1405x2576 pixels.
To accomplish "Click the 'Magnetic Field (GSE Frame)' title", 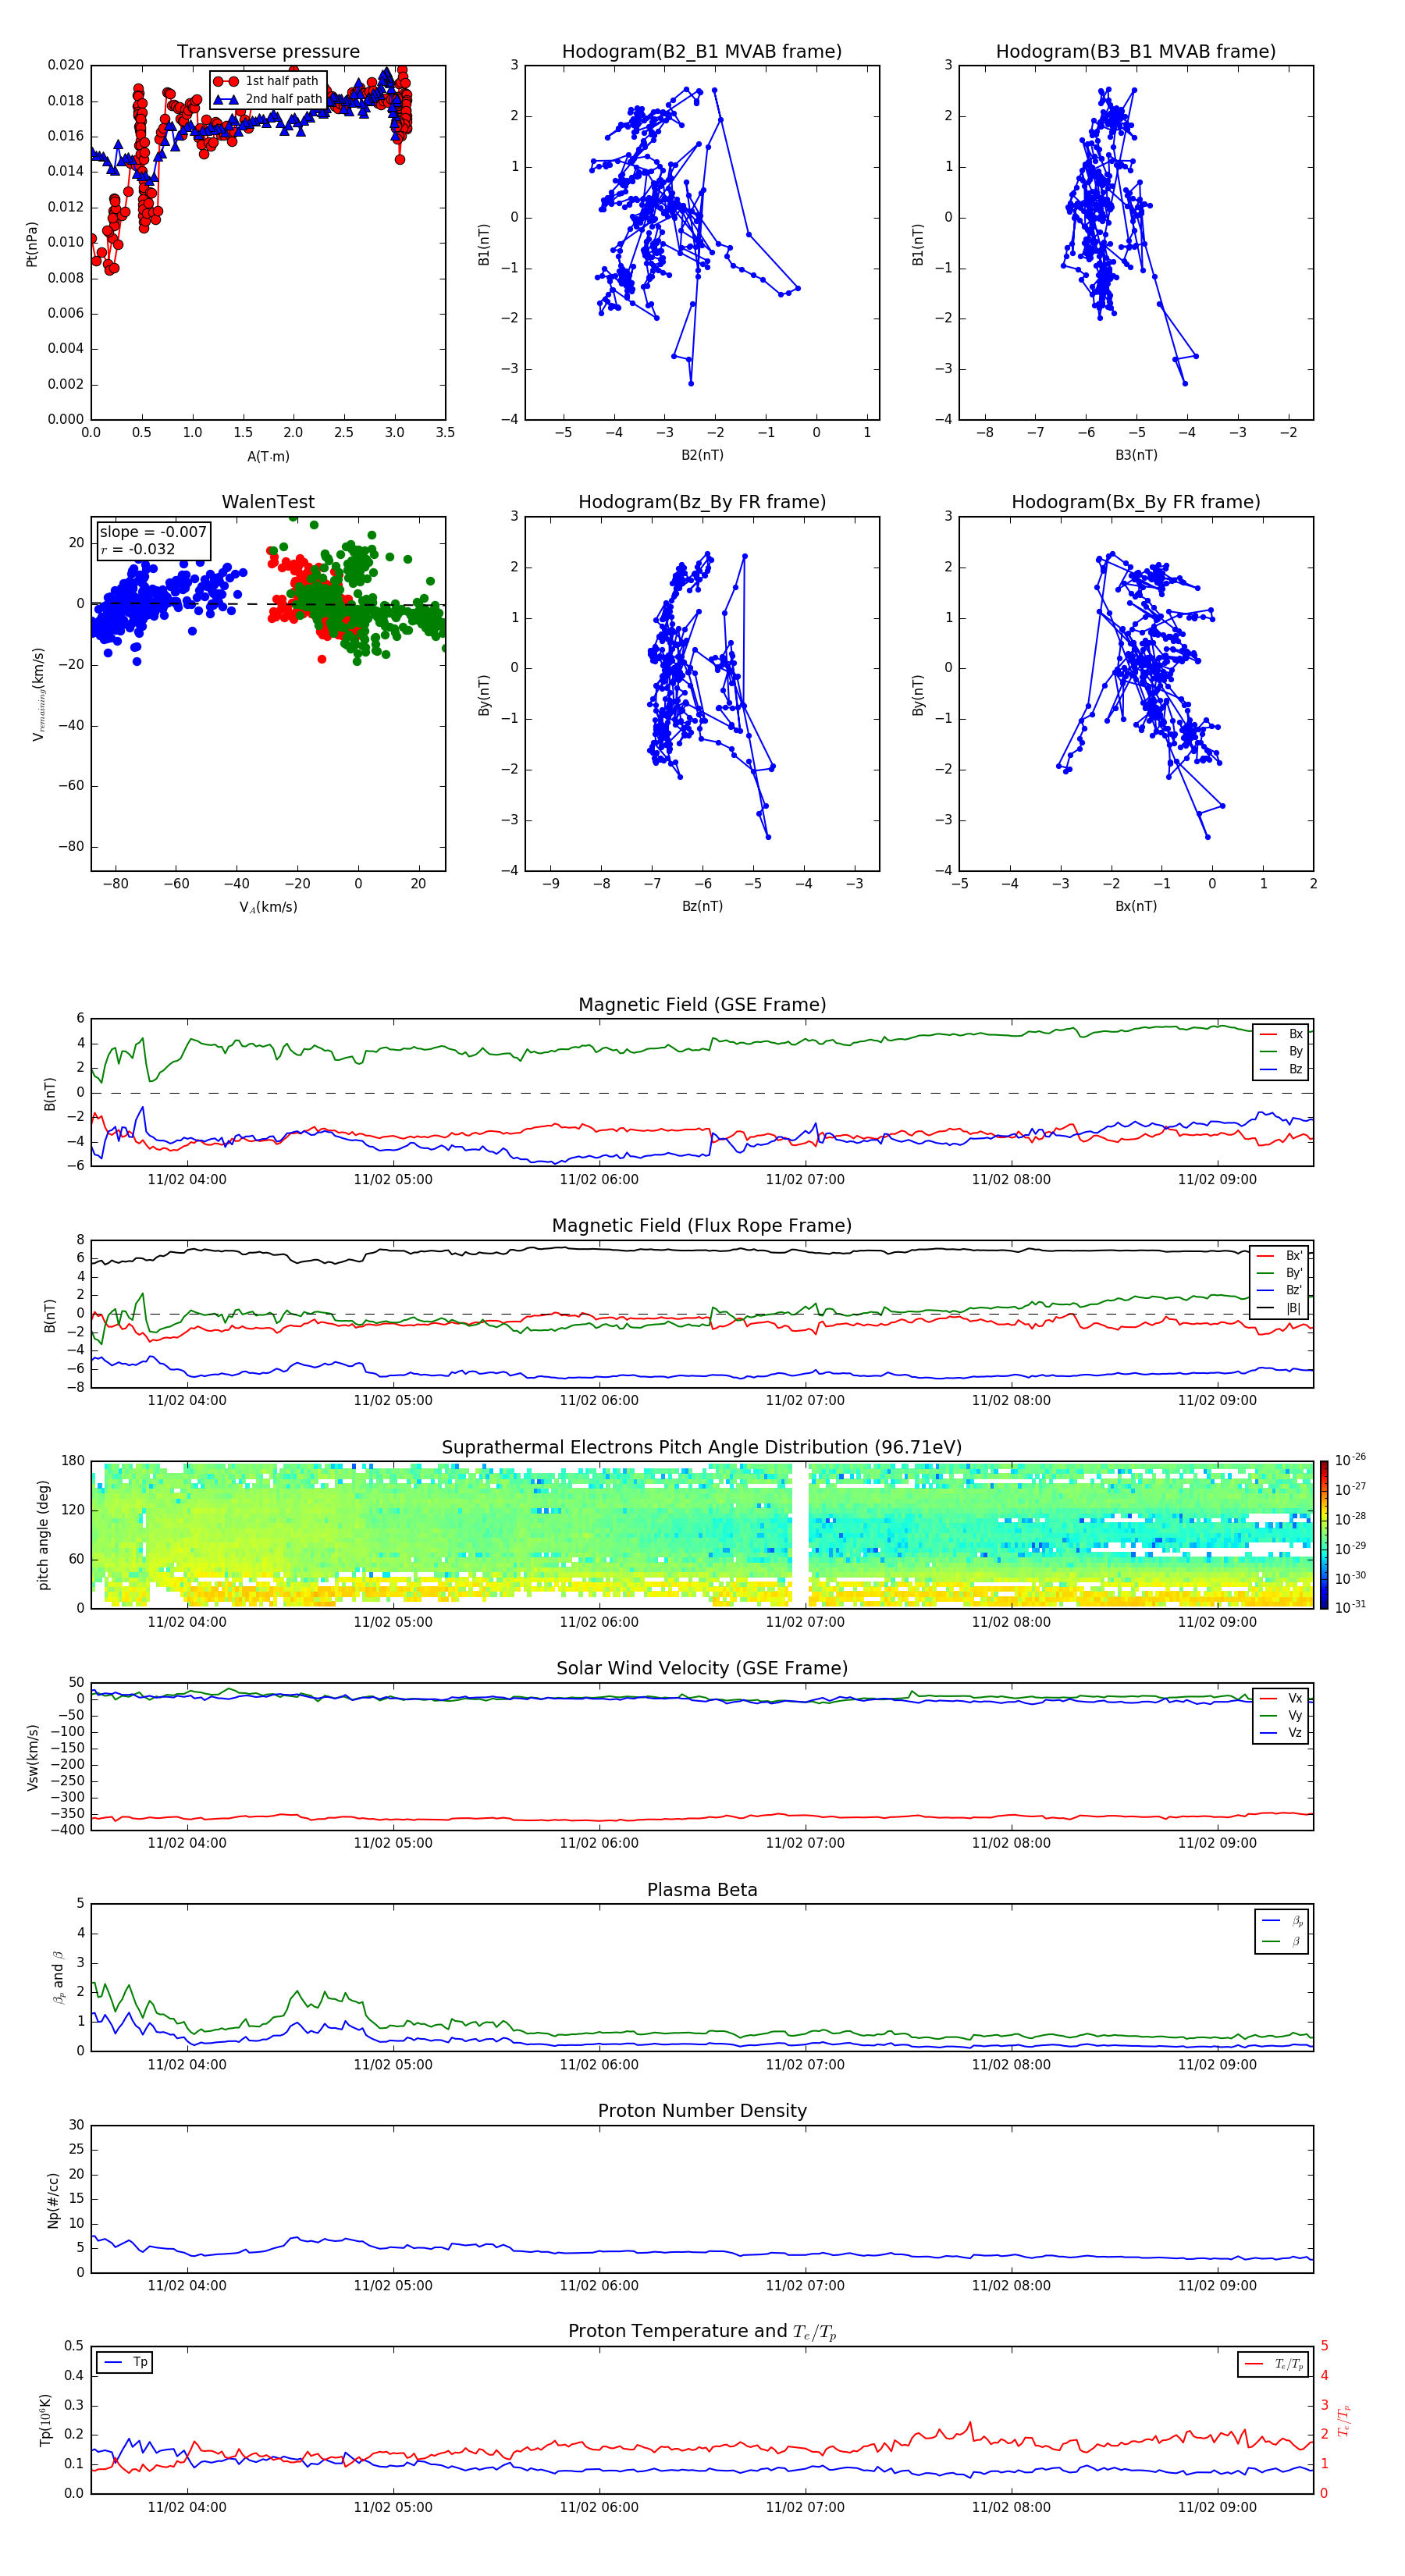I will click(702, 1005).
